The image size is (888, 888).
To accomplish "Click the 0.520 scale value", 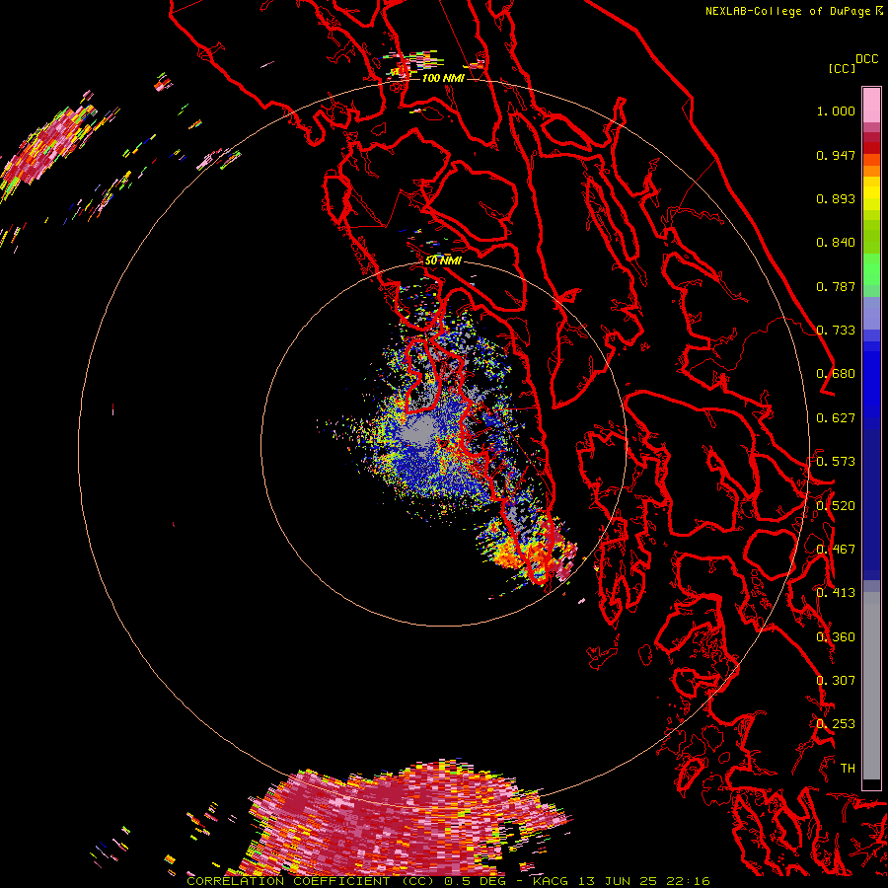I will [x=836, y=506].
